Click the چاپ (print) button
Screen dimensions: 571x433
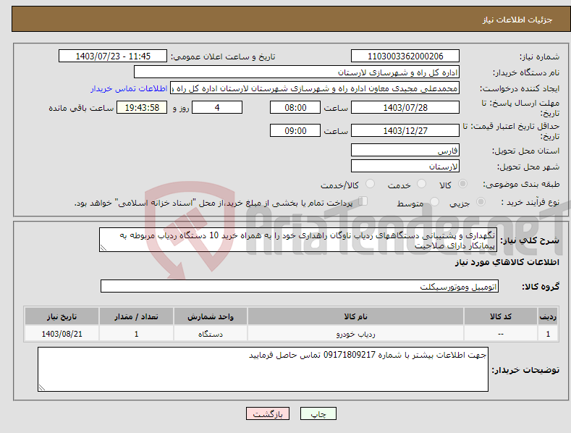tap(318, 414)
